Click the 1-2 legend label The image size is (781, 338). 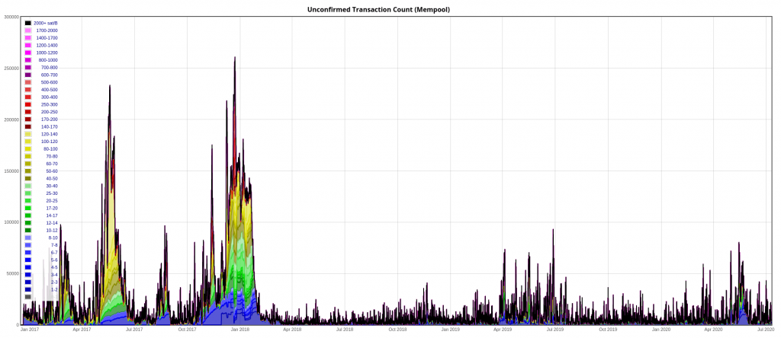(53, 289)
